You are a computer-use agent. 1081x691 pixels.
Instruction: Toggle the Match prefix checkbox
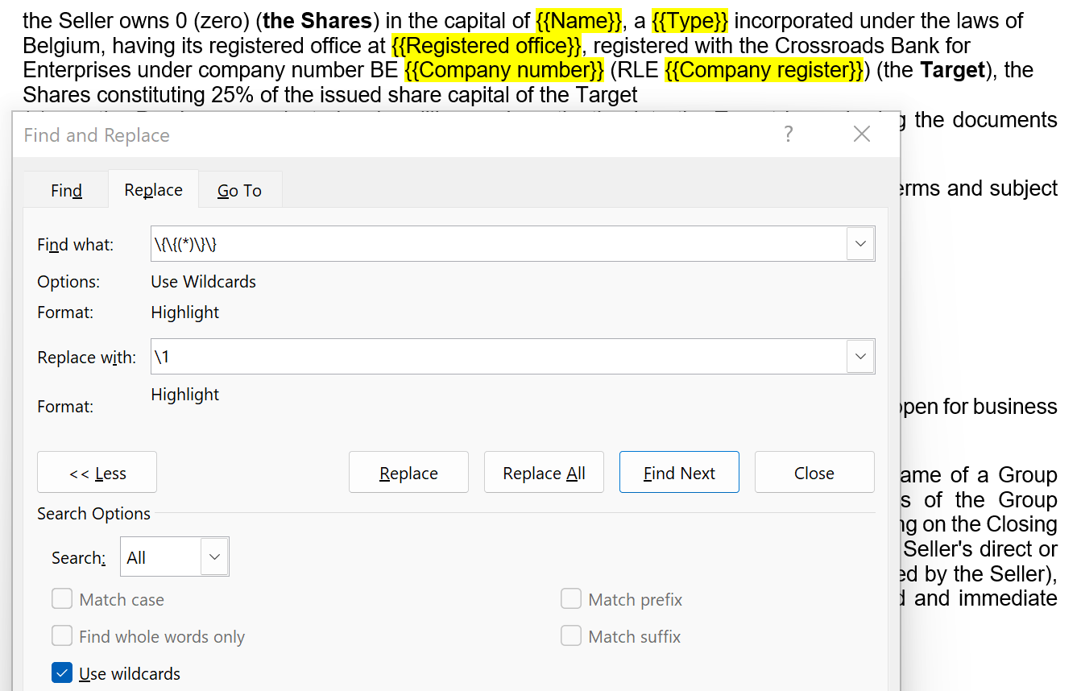[571, 599]
